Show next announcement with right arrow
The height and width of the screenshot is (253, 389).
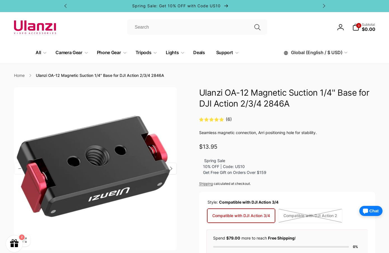(x=324, y=6)
